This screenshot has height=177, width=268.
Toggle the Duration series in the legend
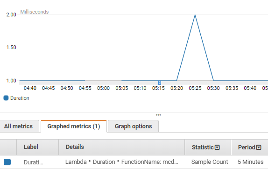coord(20,98)
